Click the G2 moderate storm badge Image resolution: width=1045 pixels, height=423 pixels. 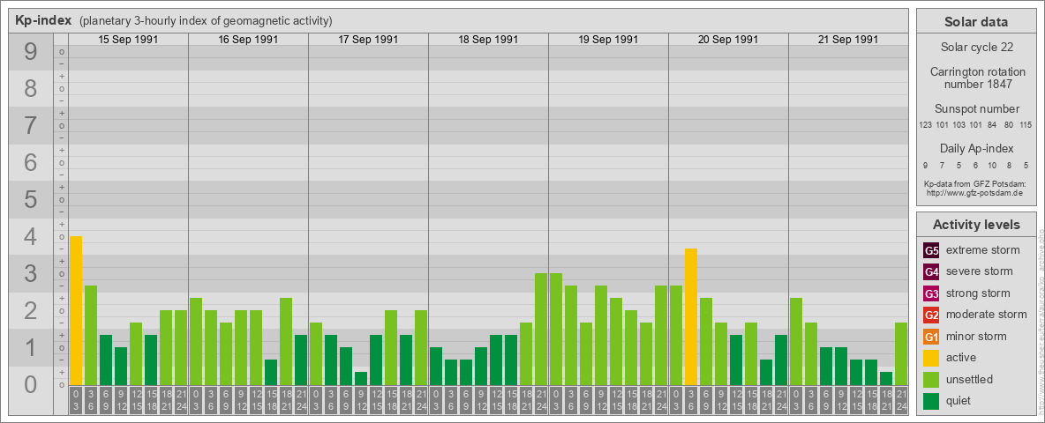tap(931, 315)
